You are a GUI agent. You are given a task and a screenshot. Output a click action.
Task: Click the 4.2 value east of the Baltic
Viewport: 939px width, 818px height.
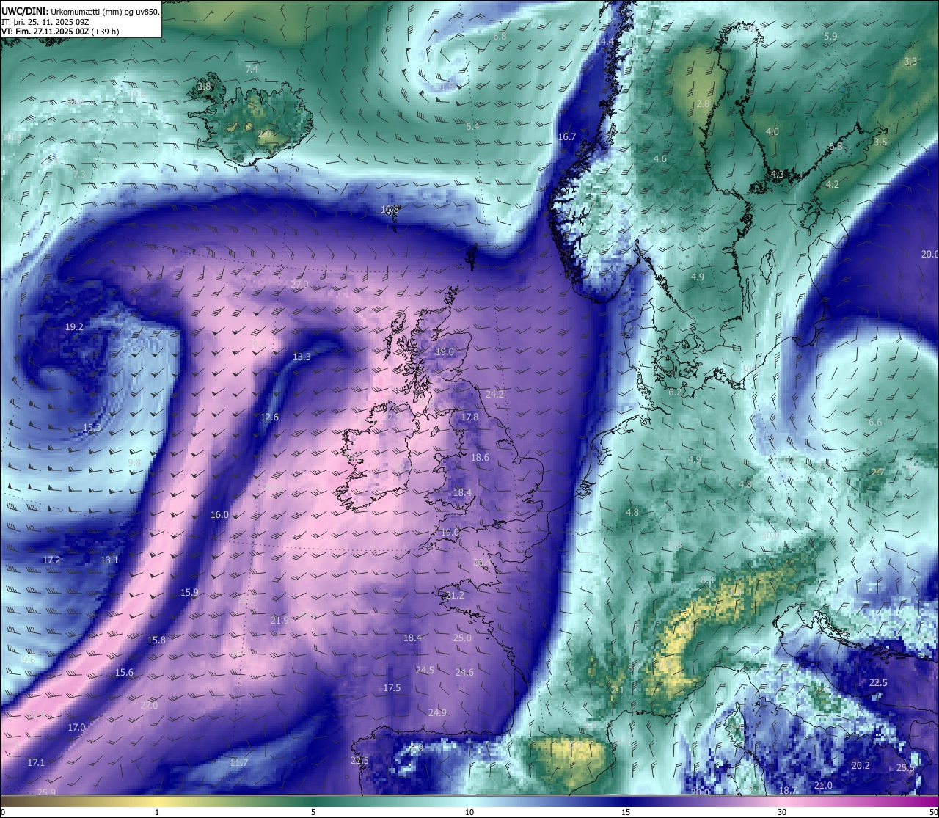[833, 185]
